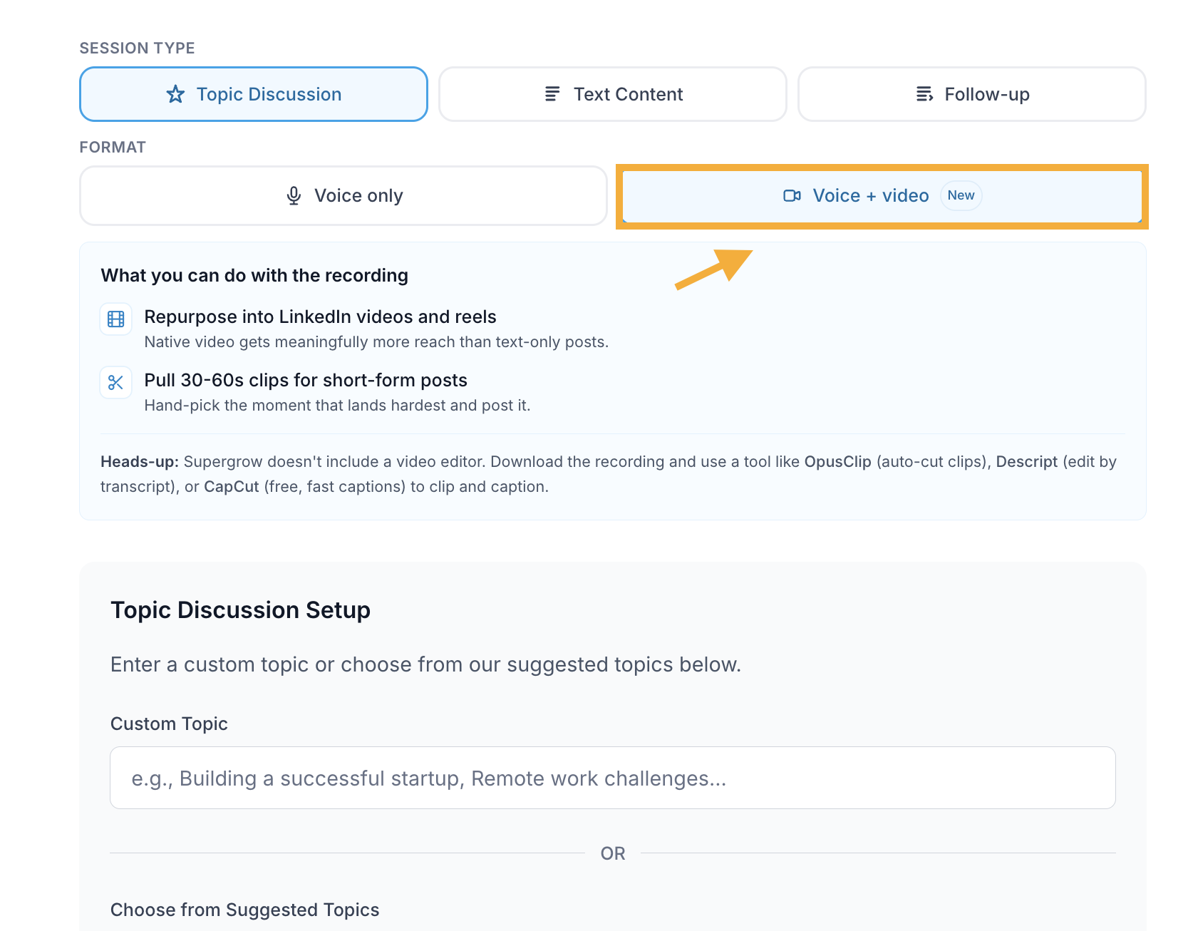This screenshot has width=1193, height=931.
Task: Click 'Pull 30-60s clips for short-form posts'
Action: (306, 380)
